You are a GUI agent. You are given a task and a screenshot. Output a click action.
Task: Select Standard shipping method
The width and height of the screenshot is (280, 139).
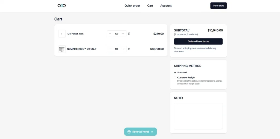(x=175, y=73)
